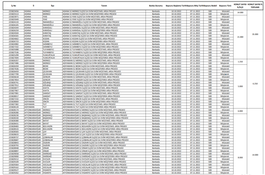Click job number cell 225826207
This screenshot has height=175, width=265.
14,60
